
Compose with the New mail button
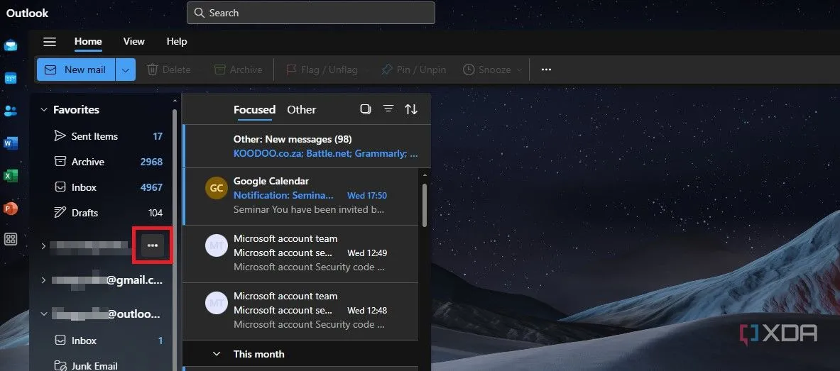[76, 70]
